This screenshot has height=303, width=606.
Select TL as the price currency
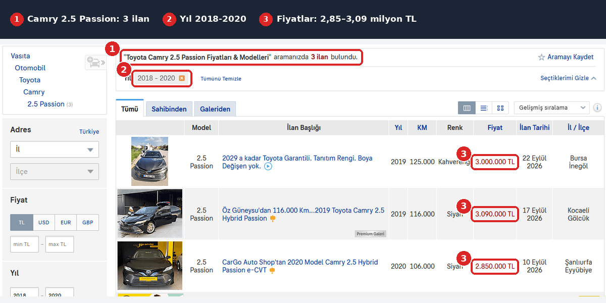click(x=22, y=223)
